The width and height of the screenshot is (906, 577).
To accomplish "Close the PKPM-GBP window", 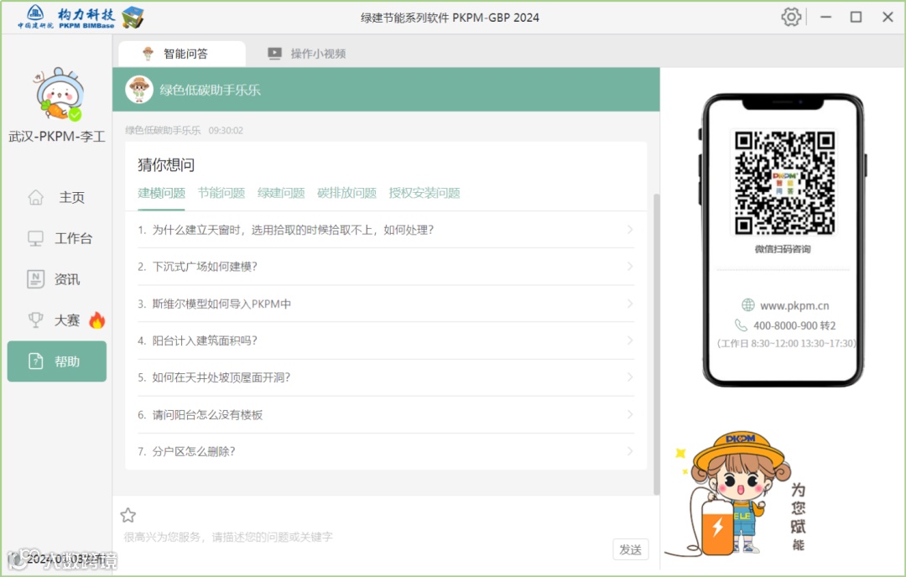I will 888,18.
